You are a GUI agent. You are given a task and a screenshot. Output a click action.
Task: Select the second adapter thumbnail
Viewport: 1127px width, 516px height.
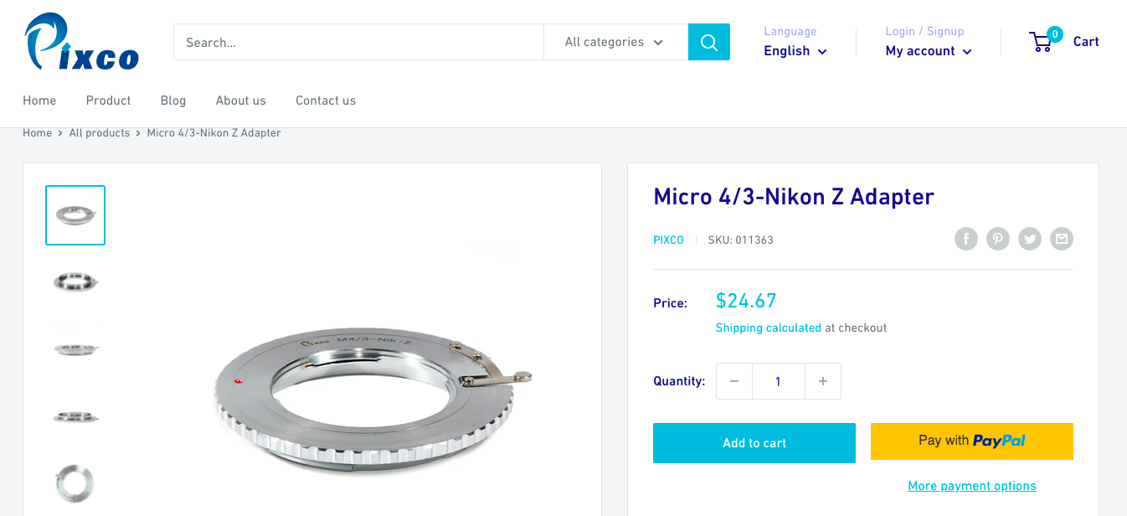tap(75, 282)
